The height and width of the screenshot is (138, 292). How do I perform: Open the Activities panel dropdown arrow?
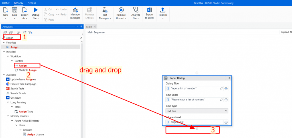78,27
